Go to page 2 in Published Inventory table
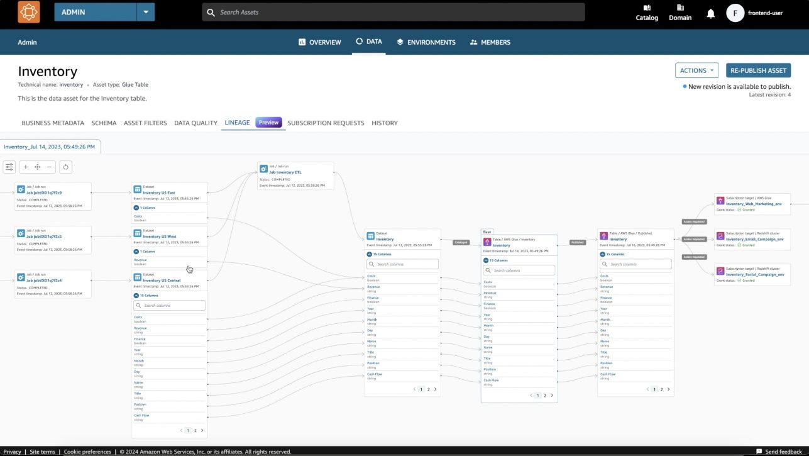This screenshot has width=809, height=456. (661, 389)
